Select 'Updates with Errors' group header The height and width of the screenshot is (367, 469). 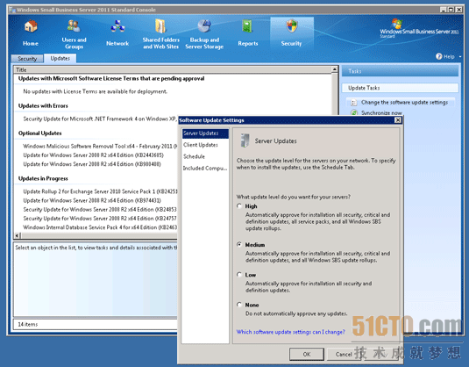coord(43,105)
